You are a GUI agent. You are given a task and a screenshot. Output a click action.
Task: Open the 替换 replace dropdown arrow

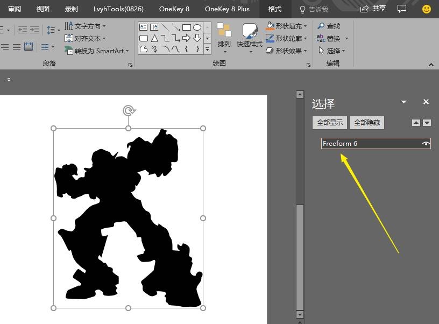[x=346, y=38]
